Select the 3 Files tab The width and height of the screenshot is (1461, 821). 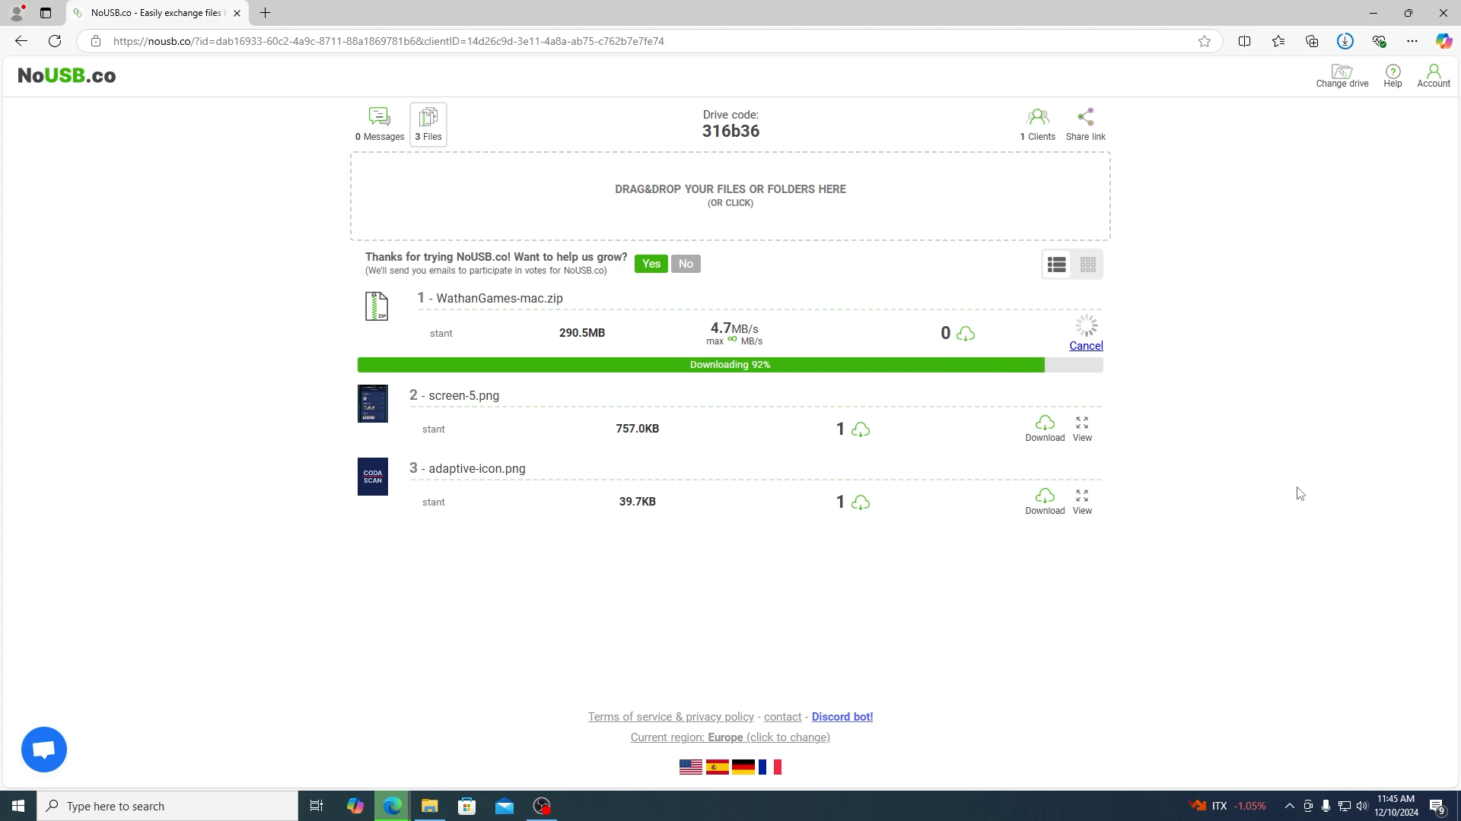(x=428, y=123)
